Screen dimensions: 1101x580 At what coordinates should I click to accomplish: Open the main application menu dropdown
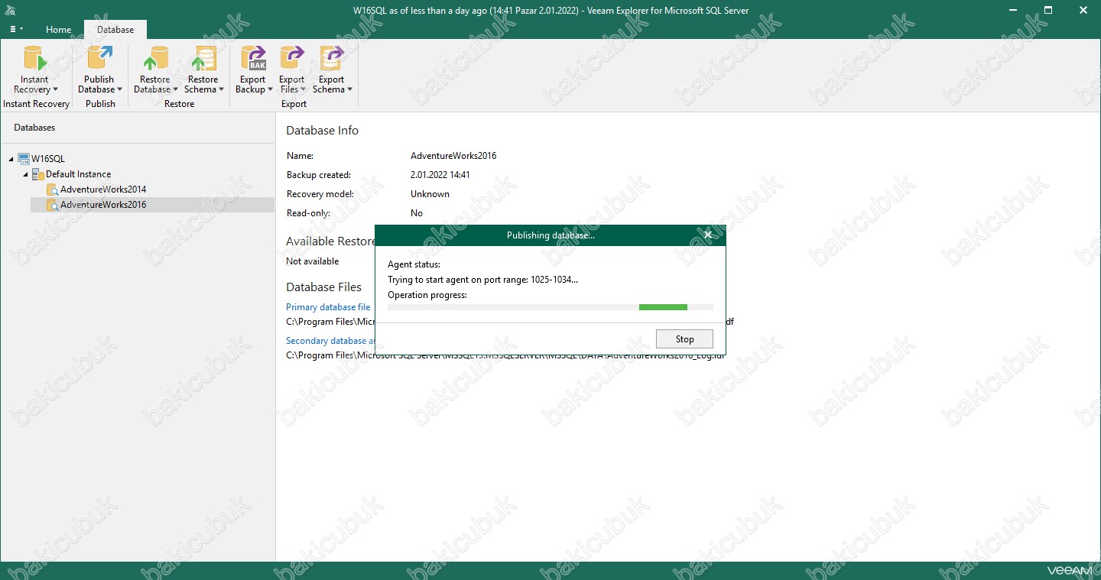[16, 29]
